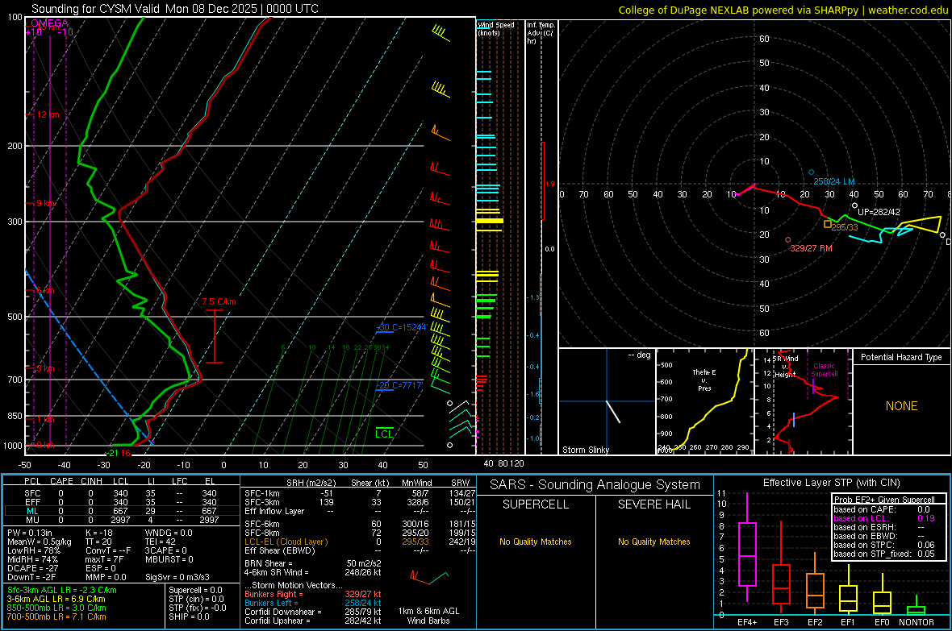Viewport: 952px width, 631px height.
Task: Click the red right-mover circle on hodograph
Action: [x=788, y=240]
